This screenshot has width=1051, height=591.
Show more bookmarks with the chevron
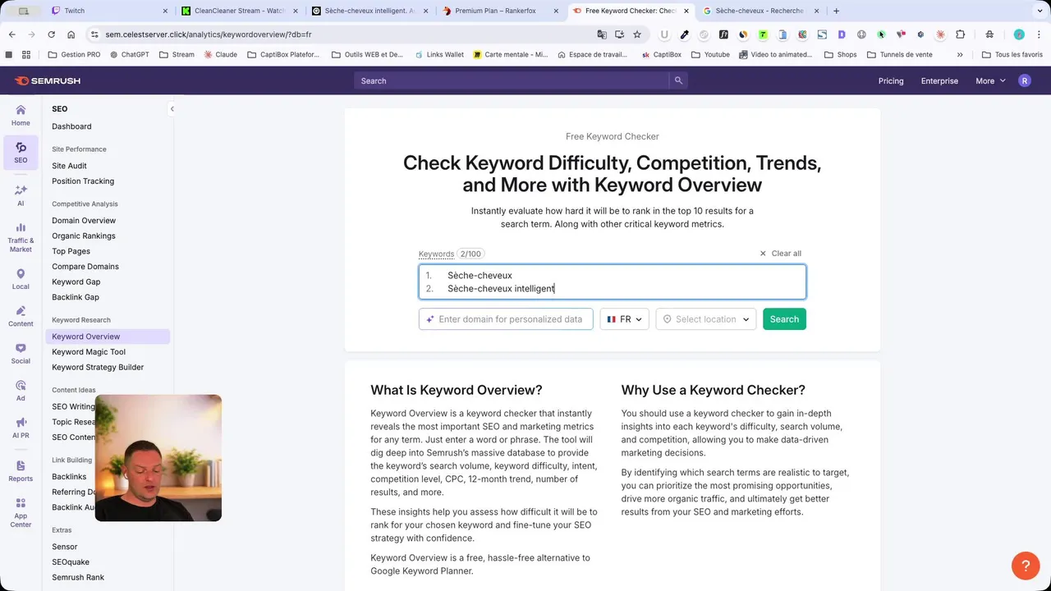[x=960, y=55]
